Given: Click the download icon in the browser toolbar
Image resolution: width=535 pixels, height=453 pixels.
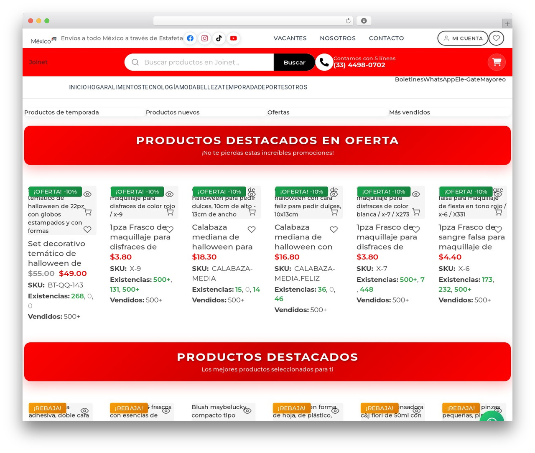Looking at the screenshot, I should pyautogui.click(x=364, y=21).
